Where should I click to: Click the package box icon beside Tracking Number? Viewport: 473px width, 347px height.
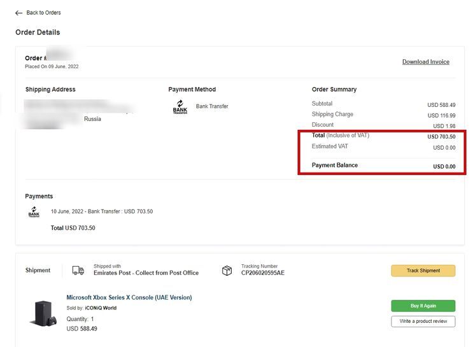(x=227, y=271)
